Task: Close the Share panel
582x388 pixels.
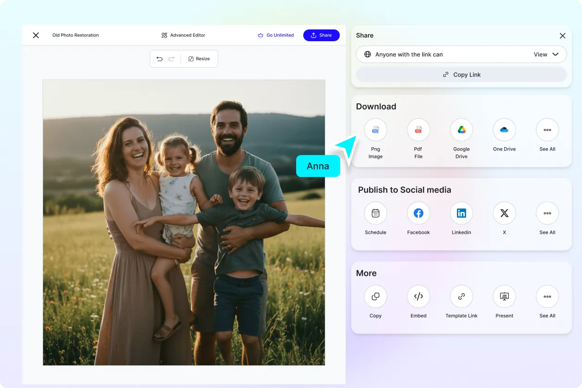Action: coord(563,36)
